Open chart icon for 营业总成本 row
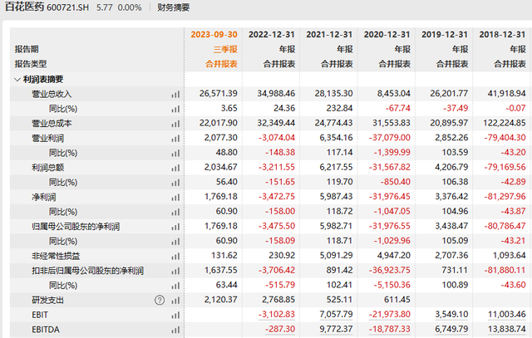Screen dimensions: 532x338 [x=175, y=124]
